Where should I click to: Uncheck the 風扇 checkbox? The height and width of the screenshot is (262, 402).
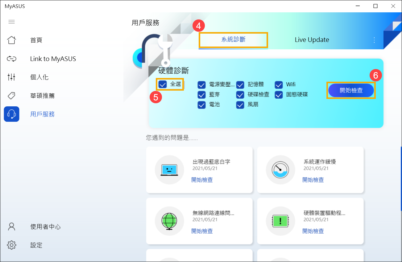(240, 105)
